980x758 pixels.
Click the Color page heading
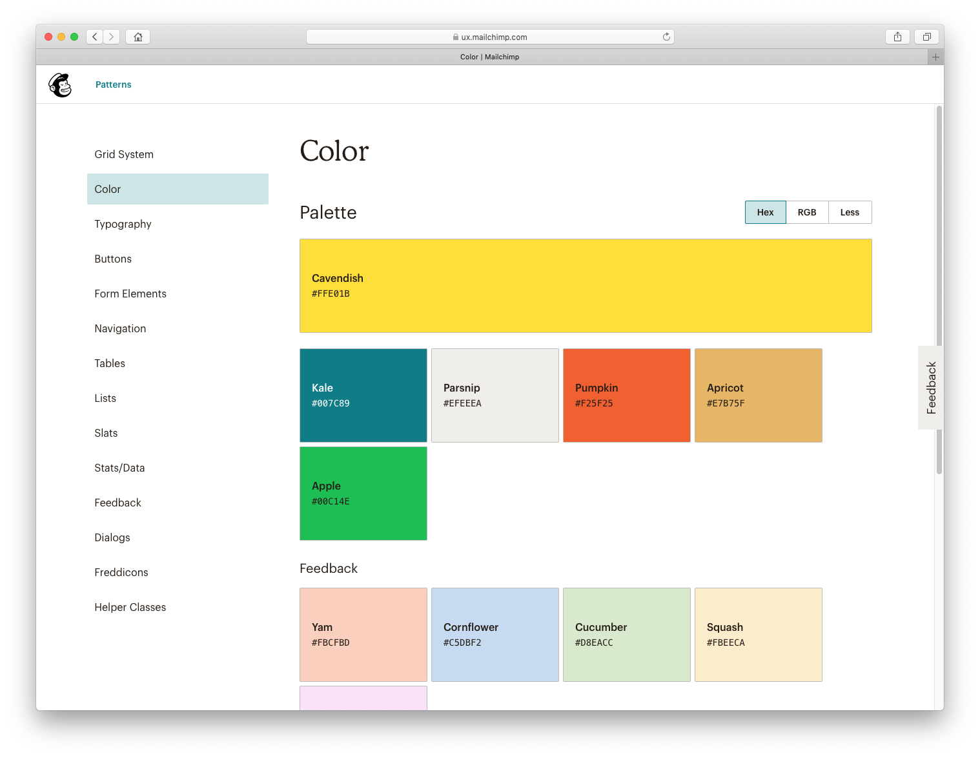[x=334, y=151]
